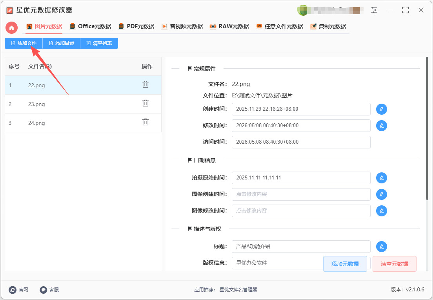Close the application window
The height and width of the screenshot is (300, 433).
(421, 10)
